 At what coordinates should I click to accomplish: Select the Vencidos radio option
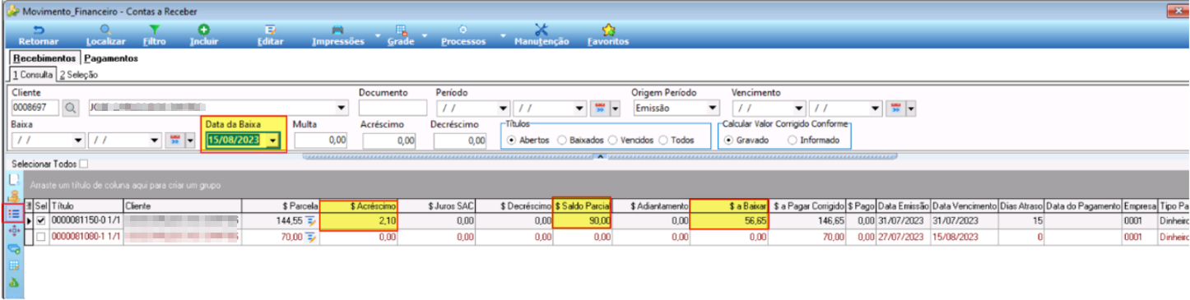(613, 140)
